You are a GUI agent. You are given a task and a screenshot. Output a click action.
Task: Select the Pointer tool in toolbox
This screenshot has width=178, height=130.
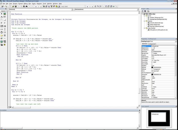click(x=2, y=14)
